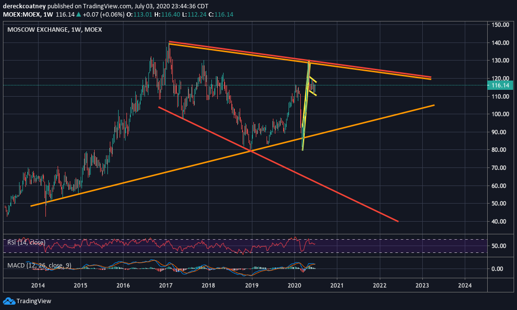Click the 100.00 price axis label

point(500,114)
